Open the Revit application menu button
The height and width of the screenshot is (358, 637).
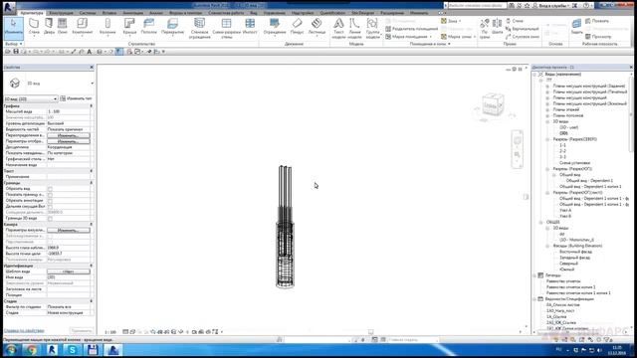[9, 7]
